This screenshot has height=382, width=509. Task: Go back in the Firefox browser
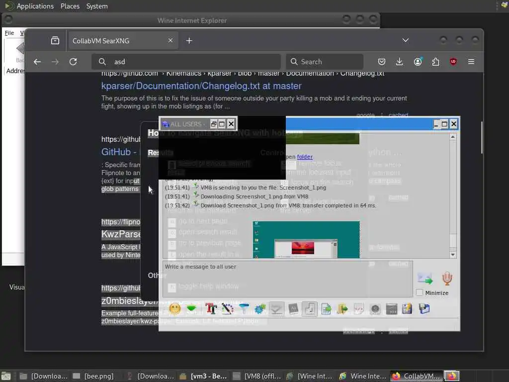tap(37, 62)
